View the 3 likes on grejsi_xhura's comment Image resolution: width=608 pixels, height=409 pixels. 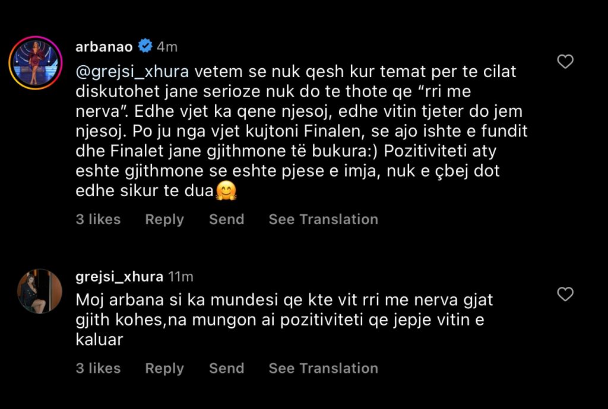coord(98,368)
